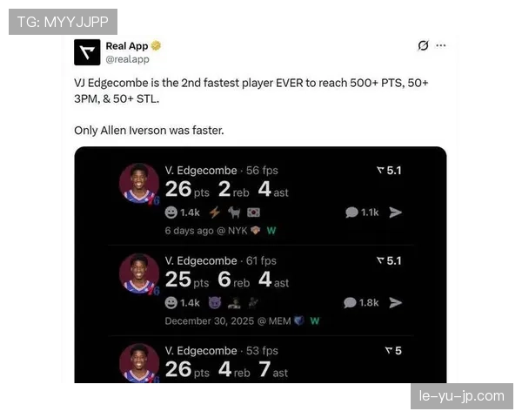Open the Real App display name
Image resolution: width=522 pixels, height=418 pixels.
click(x=127, y=46)
